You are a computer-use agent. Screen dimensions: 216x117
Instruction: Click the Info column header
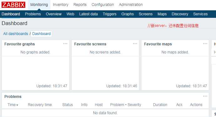click(x=84, y=105)
